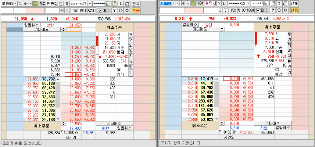
Task: Click the spinner next to 기타매도 in 011500 window
Action: coord(64,30)
